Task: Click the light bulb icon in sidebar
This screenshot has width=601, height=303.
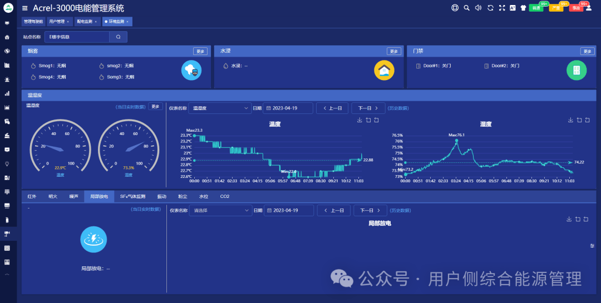Action: click(7, 163)
